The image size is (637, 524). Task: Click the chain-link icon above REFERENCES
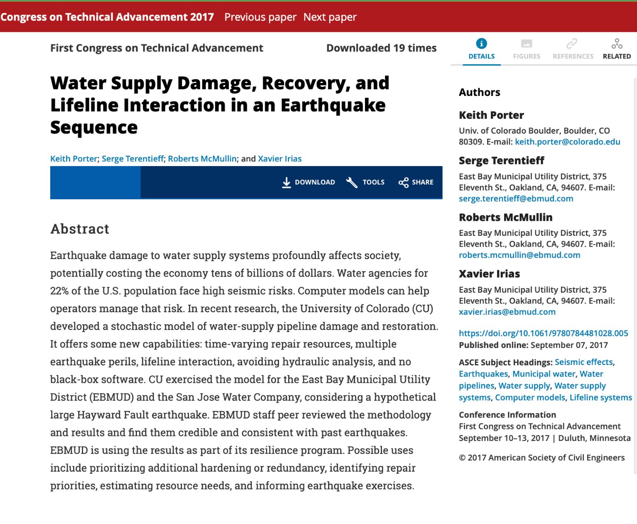click(573, 43)
